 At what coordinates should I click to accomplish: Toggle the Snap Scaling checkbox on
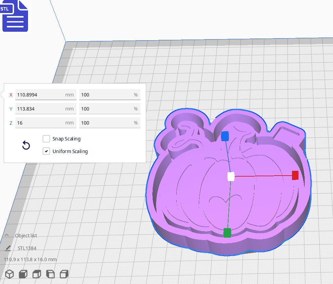(x=46, y=139)
